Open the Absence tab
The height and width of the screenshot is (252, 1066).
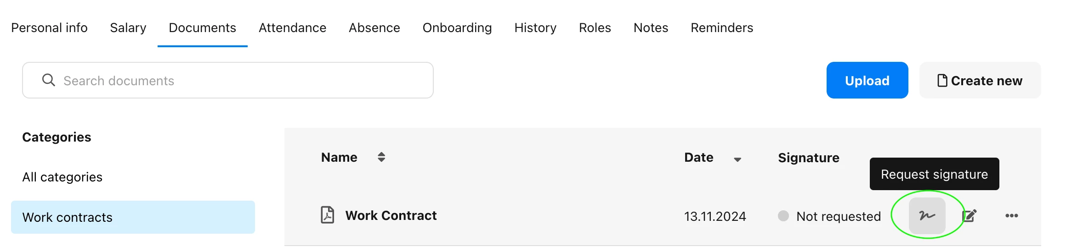374,28
